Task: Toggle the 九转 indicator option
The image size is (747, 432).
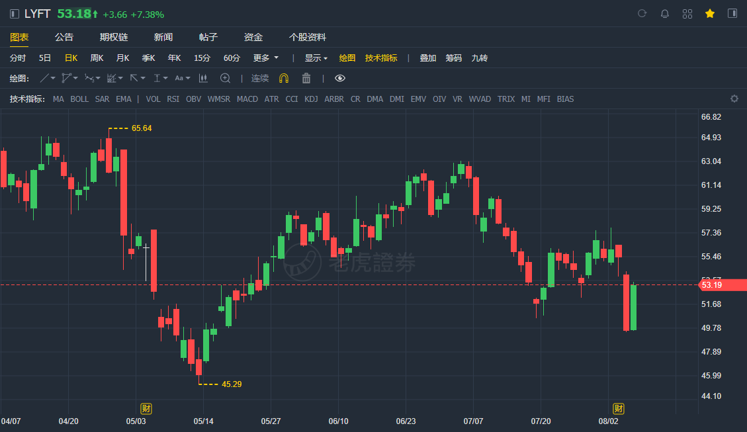Action: pos(479,58)
